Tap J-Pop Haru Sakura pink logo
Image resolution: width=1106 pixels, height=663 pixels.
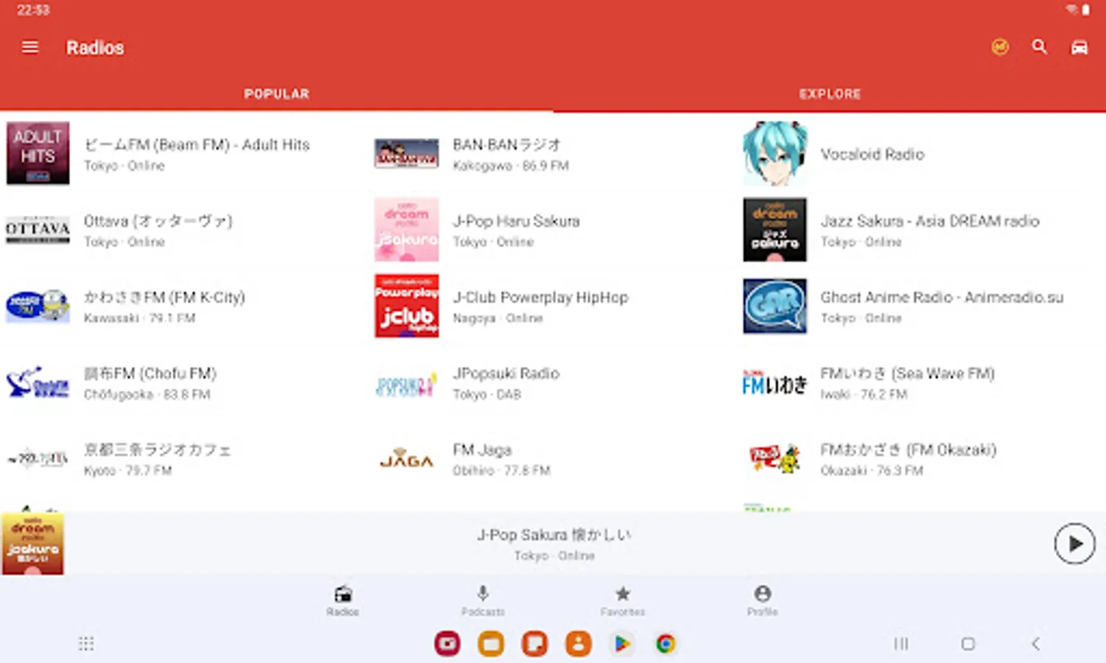coord(406,230)
